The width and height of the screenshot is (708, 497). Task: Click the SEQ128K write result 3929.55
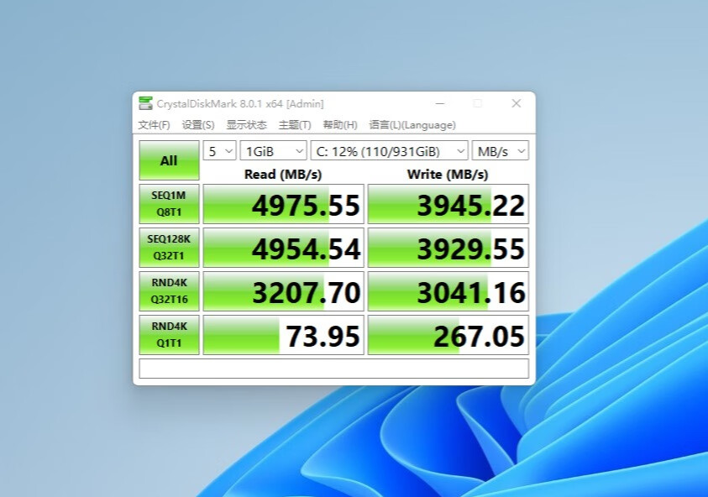pos(448,248)
